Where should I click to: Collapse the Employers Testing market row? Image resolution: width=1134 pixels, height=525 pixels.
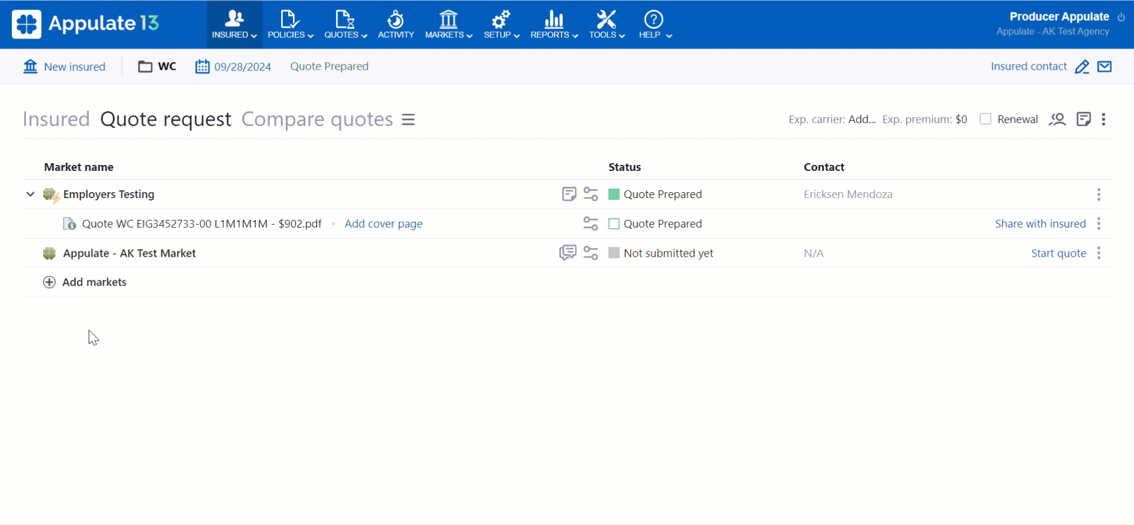[x=30, y=194]
